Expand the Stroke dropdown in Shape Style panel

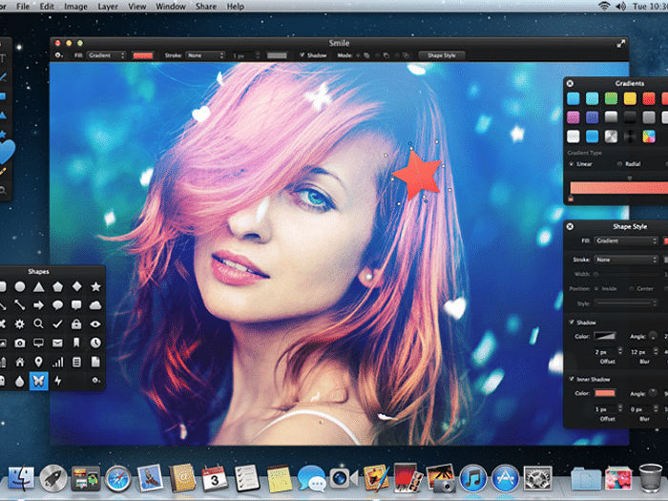tap(625, 260)
